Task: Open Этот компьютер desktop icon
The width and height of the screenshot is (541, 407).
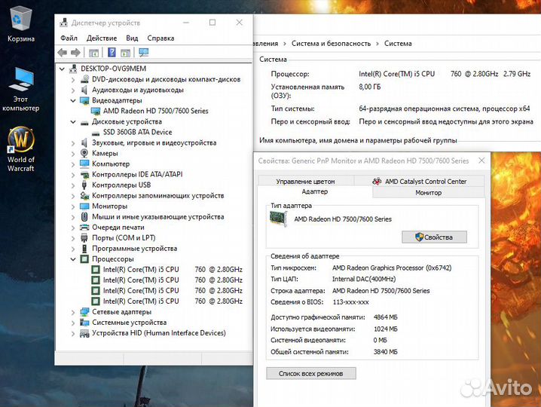Action: point(20,89)
